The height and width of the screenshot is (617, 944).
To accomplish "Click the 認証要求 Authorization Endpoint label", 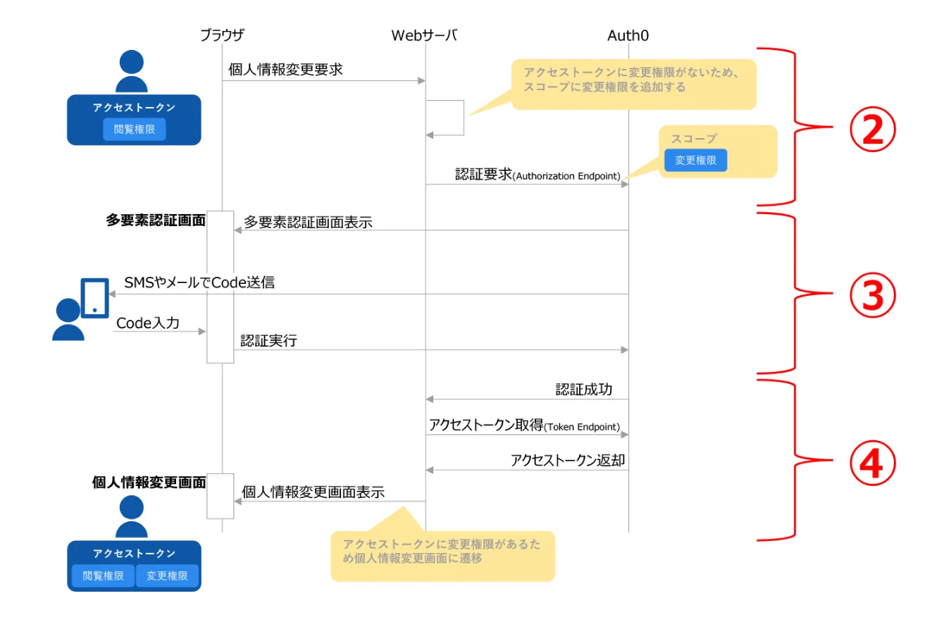I will (x=538, y=175).
